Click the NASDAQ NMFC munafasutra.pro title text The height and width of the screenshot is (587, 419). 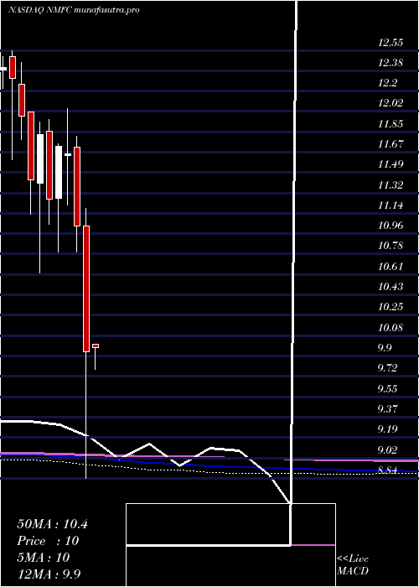tap(74, 10)
